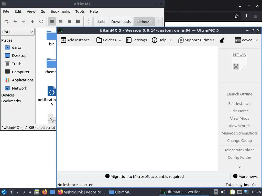Select compact list view mode
262x196 pixels.
(69, 21)
